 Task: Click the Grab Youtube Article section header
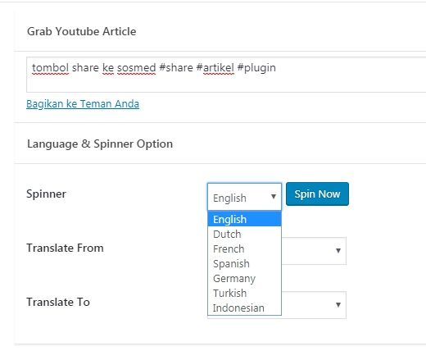point(81,31)
